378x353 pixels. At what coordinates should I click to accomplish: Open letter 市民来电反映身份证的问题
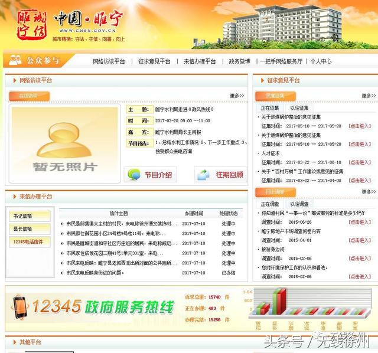coord(95,273)
